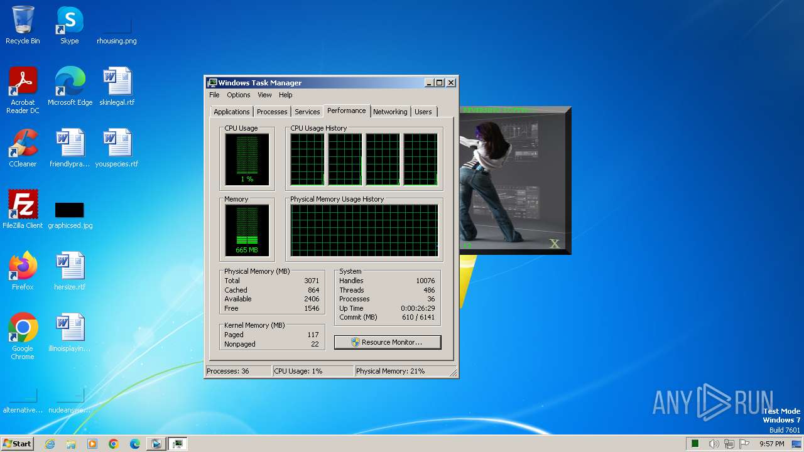Click the media player taskbar button
The image size is (804, 452).
click(156, 444)
